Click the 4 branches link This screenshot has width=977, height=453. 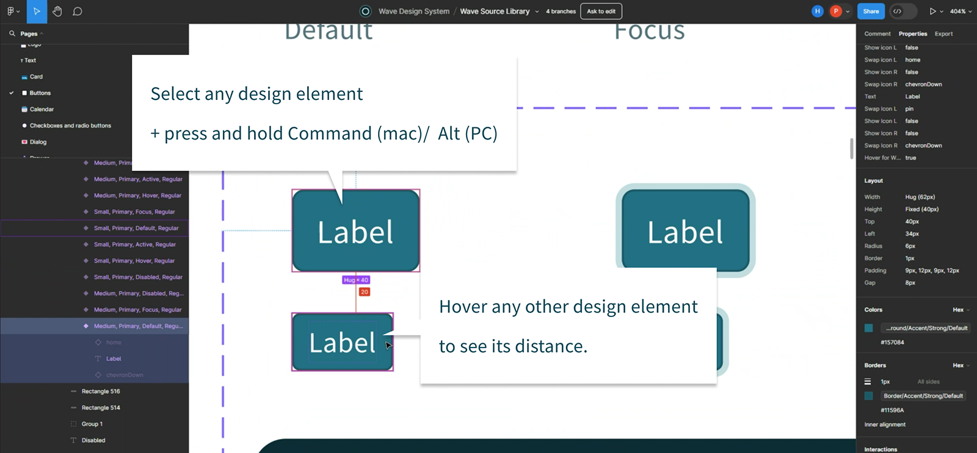(x=561, y=12)
